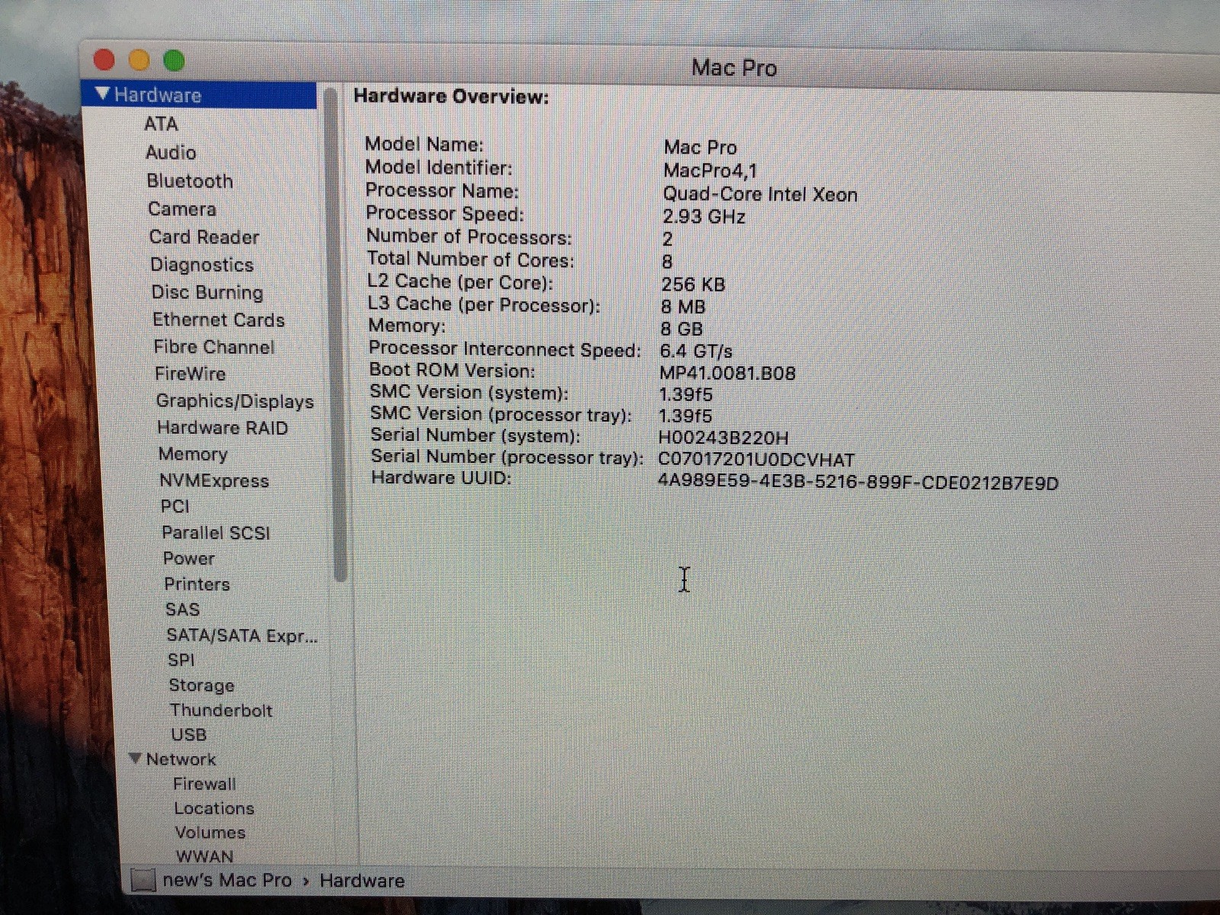This screenshot has width=1220, height=915.
Task: Select NVMExpress in the sidebar
Action: (x=214, y=481)
